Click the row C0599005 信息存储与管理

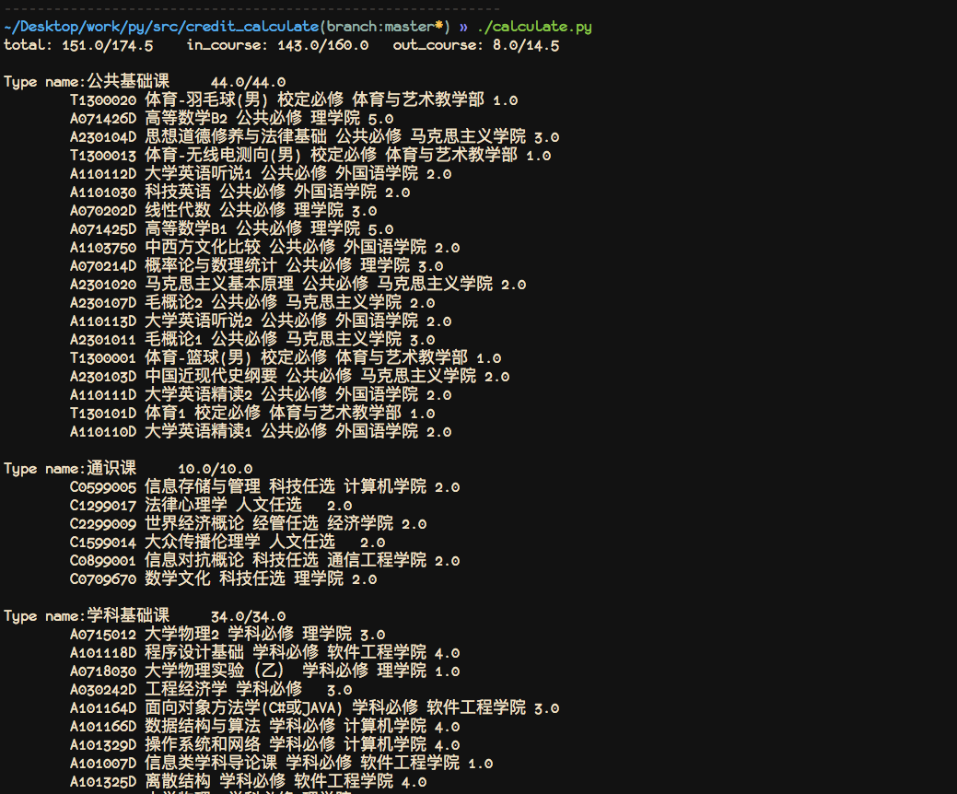tap(265, 487)
